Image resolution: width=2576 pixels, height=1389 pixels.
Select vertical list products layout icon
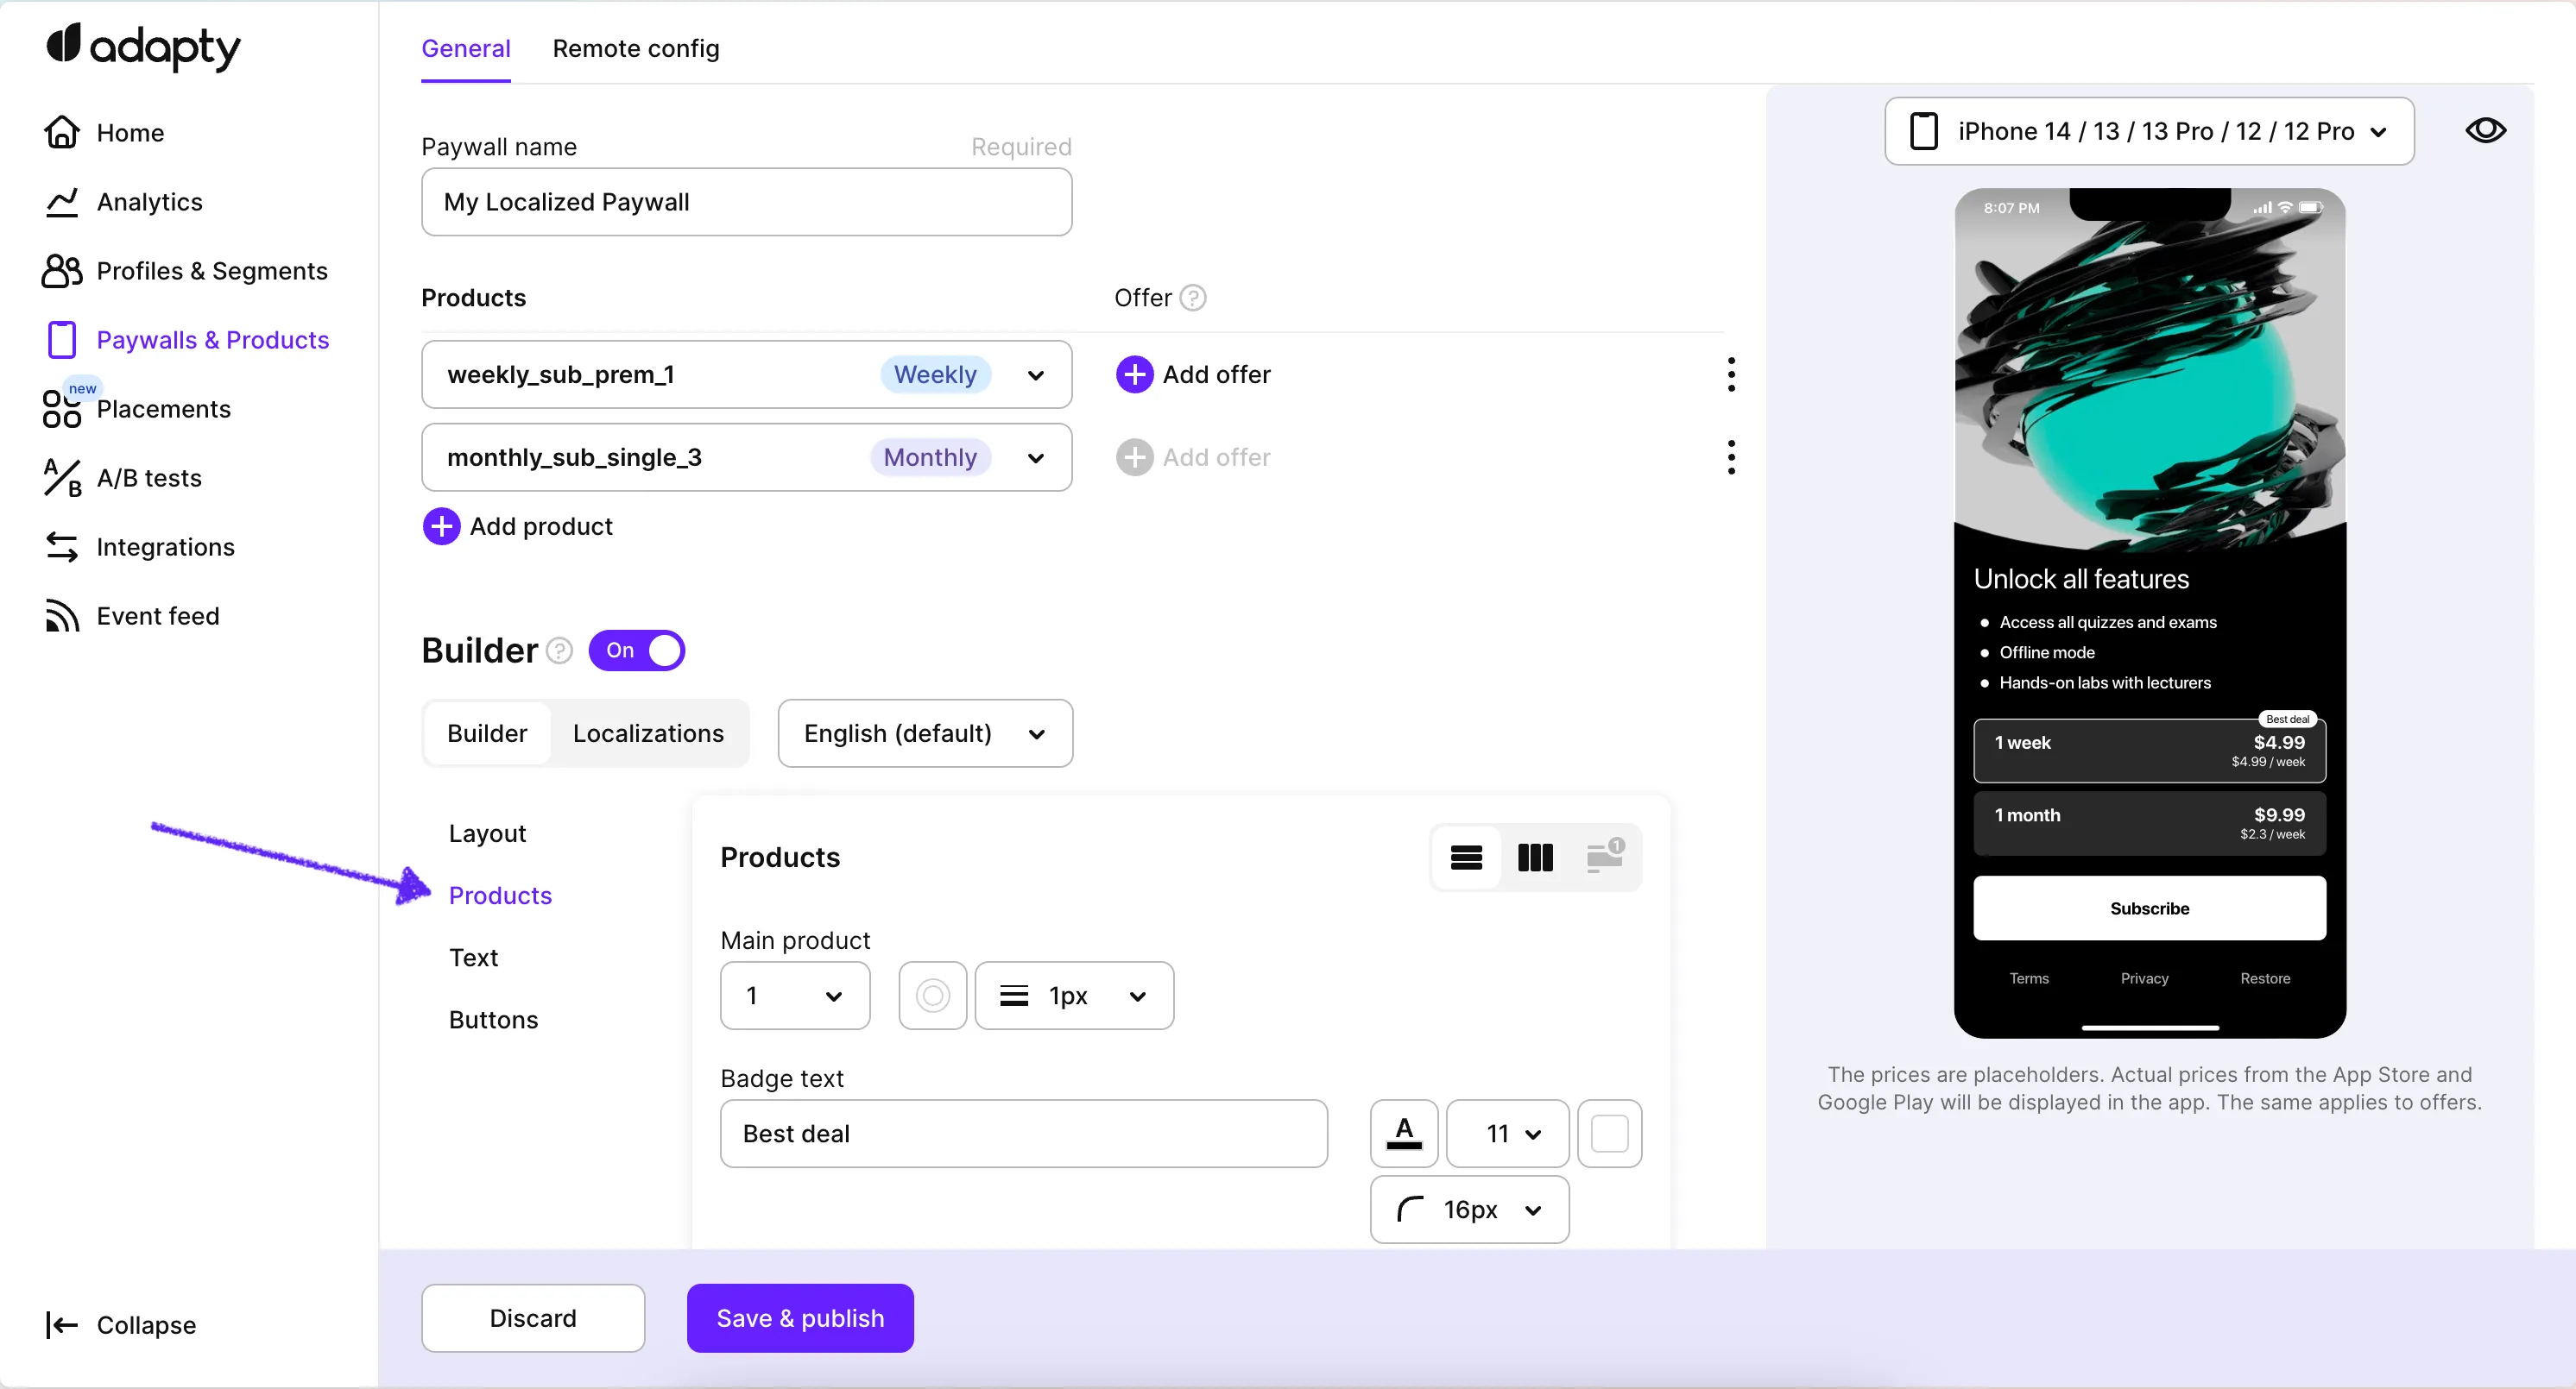tap(1466, 858)
